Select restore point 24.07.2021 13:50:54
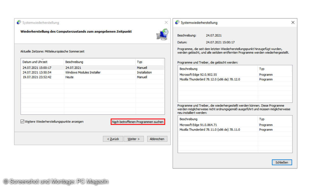This screenshot has width=312, height=187. (x=93, y=72)
